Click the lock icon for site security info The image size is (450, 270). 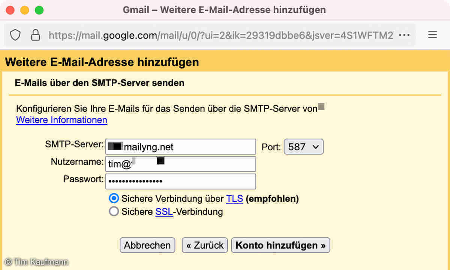tap(35, 35)
